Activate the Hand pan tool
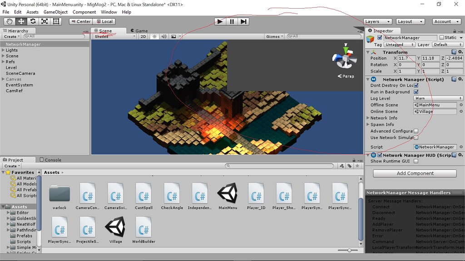This screenshot has height=261, width=465. [9, 21]
